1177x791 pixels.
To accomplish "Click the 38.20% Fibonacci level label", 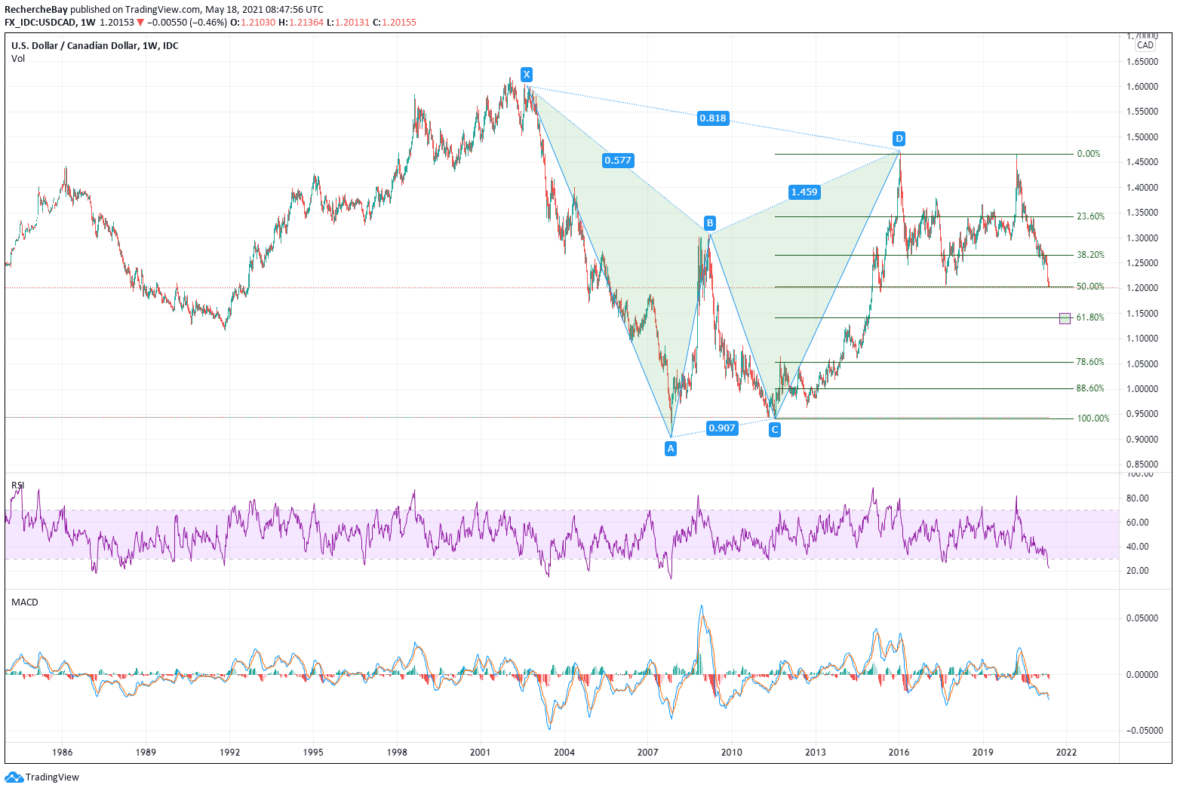I will [1091, 255].
